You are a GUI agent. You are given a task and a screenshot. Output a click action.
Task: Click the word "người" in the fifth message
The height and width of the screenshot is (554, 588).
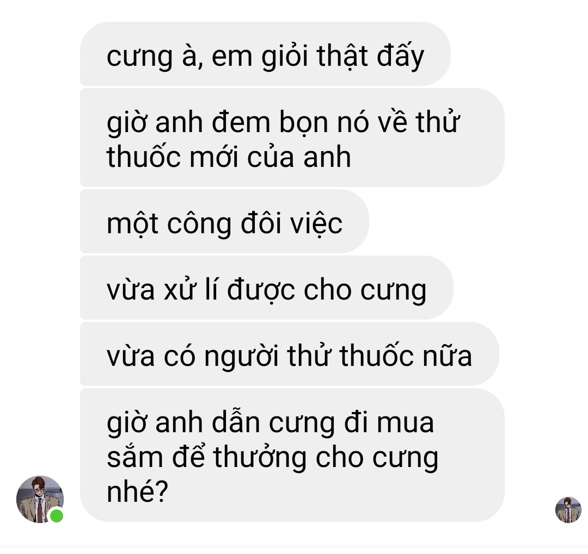click(241, 357)
